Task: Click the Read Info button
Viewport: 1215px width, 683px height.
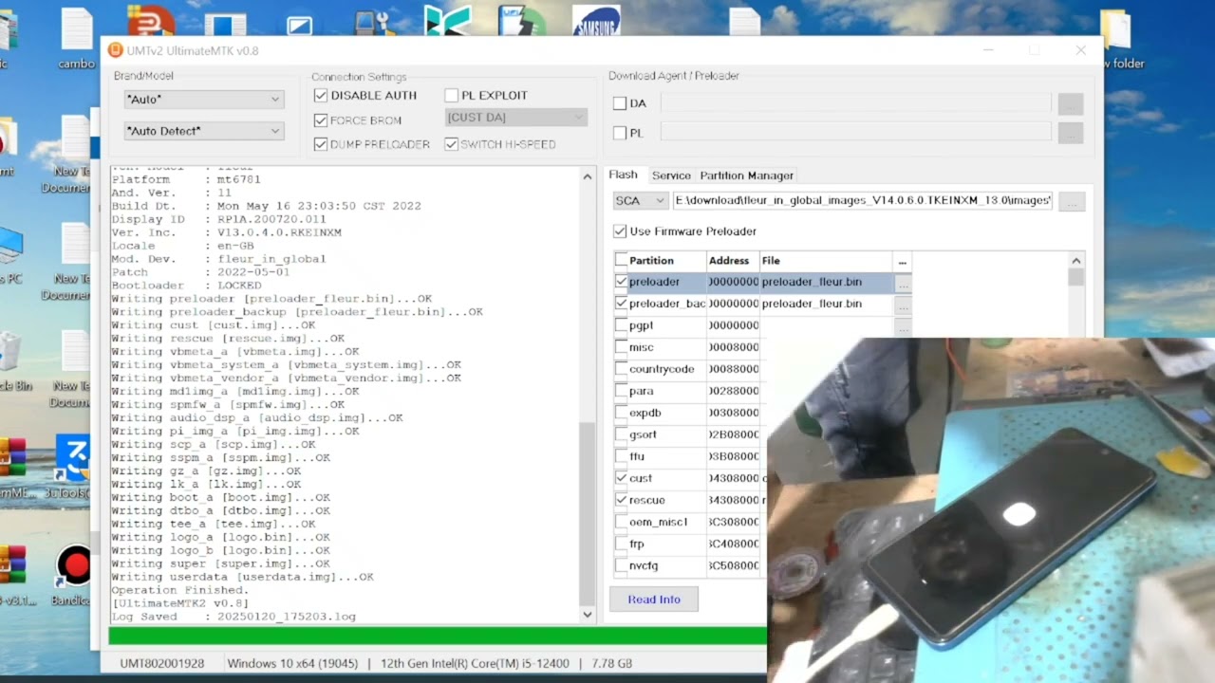Action: tap(654, 600)
